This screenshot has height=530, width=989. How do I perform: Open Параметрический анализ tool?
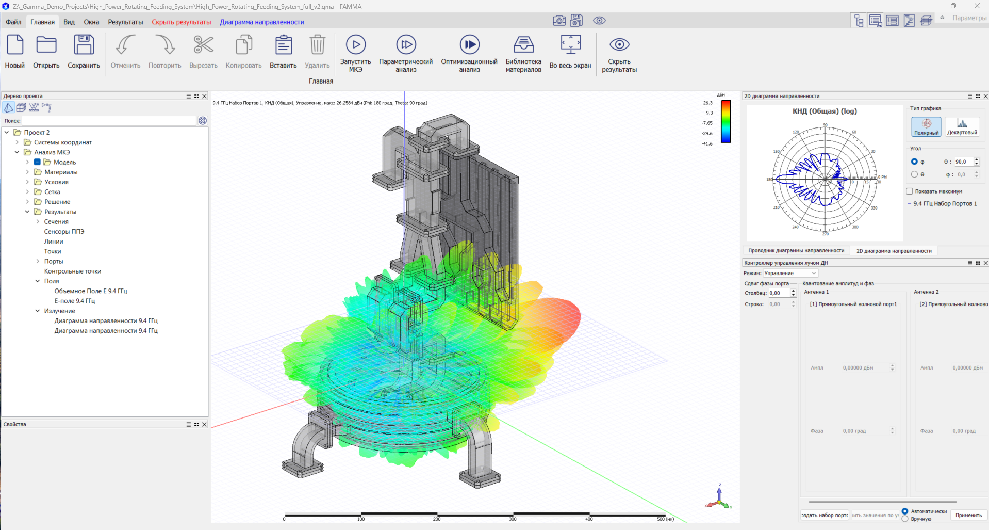coord(406,45)
